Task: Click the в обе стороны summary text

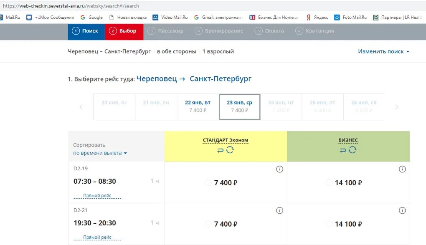Action: [177, 51]
